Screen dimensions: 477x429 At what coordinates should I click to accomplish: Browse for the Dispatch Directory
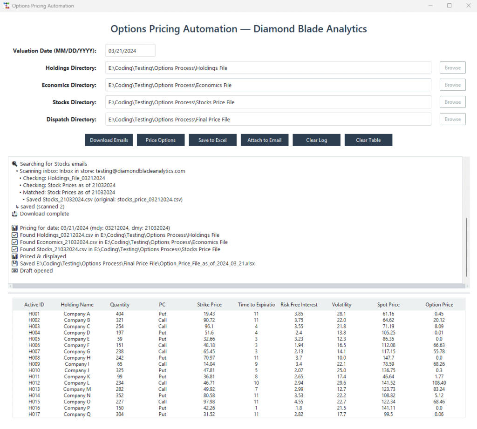[452, 119]
